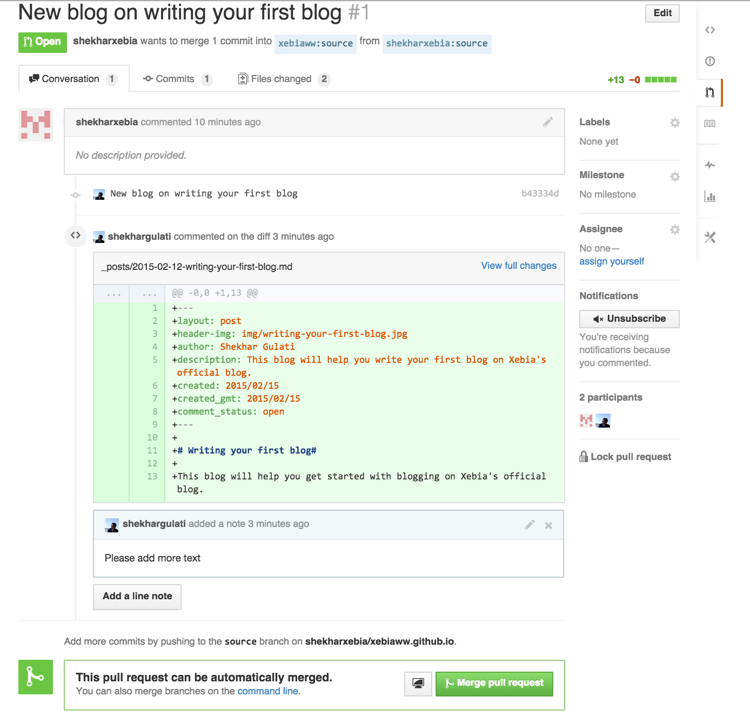Screen dimensions: 750x717
Task: Open the Milestone gear menu
Action: coord(675,177)
